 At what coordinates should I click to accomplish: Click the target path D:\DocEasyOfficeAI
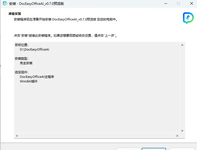click(x=34, y=49)
